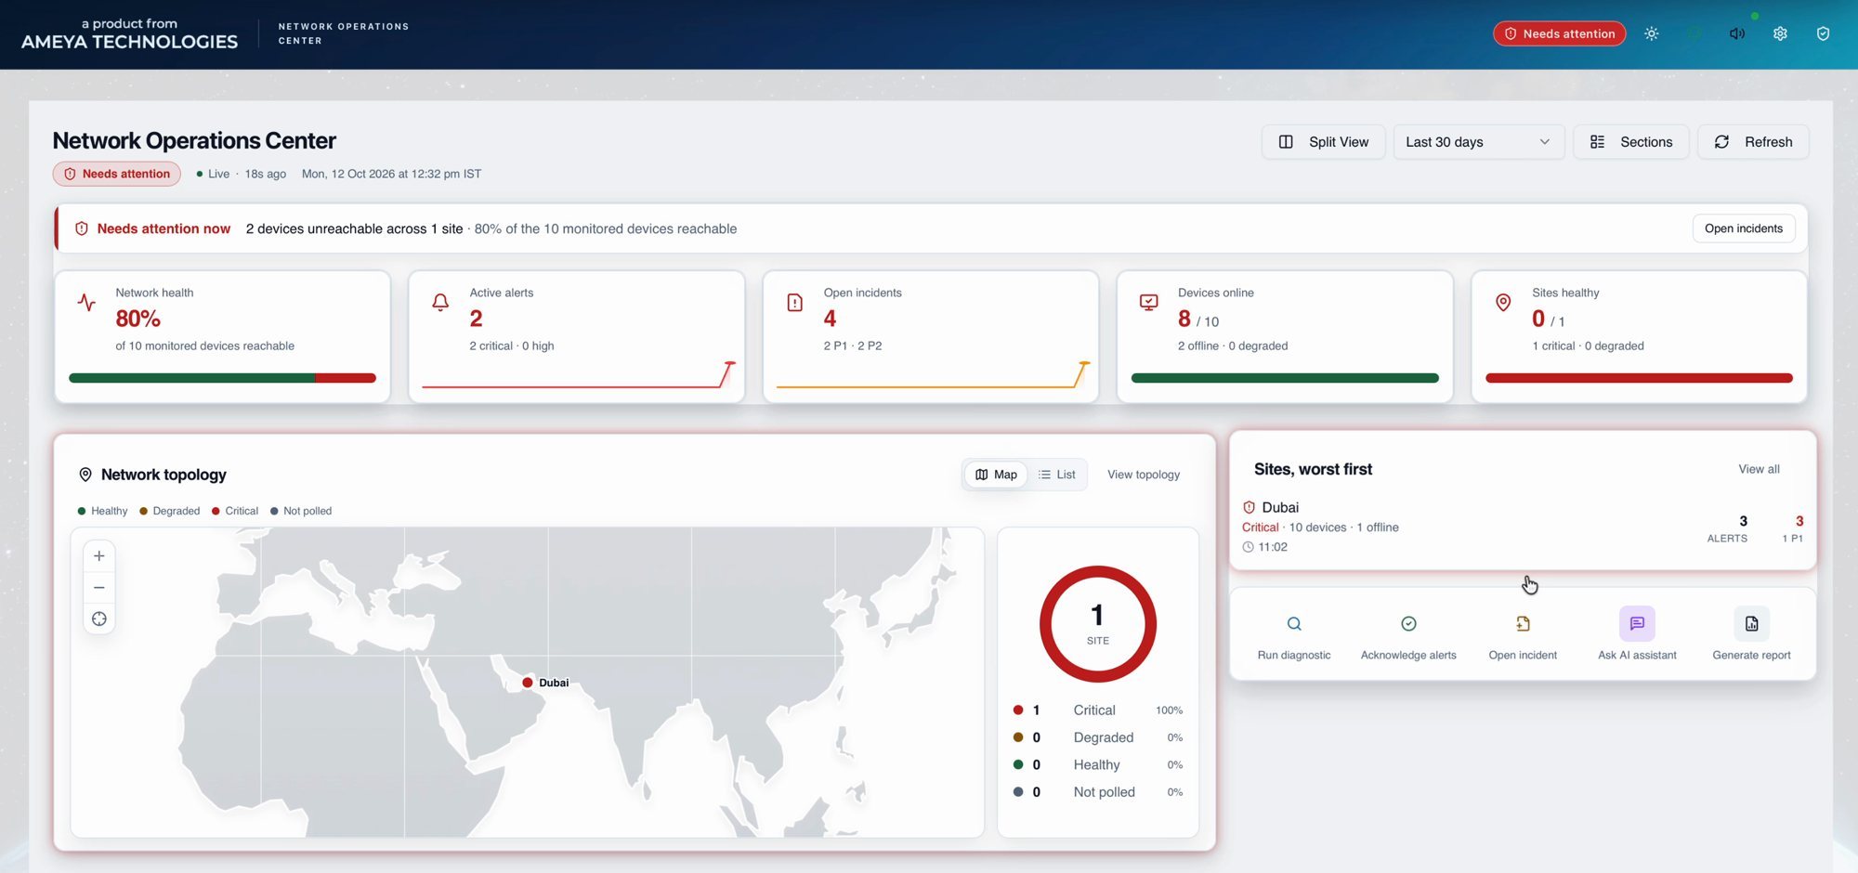This screenshot has width=1858, height=873.
Task: Toggle the Not polled legend filter
Action: coord(301,511)
